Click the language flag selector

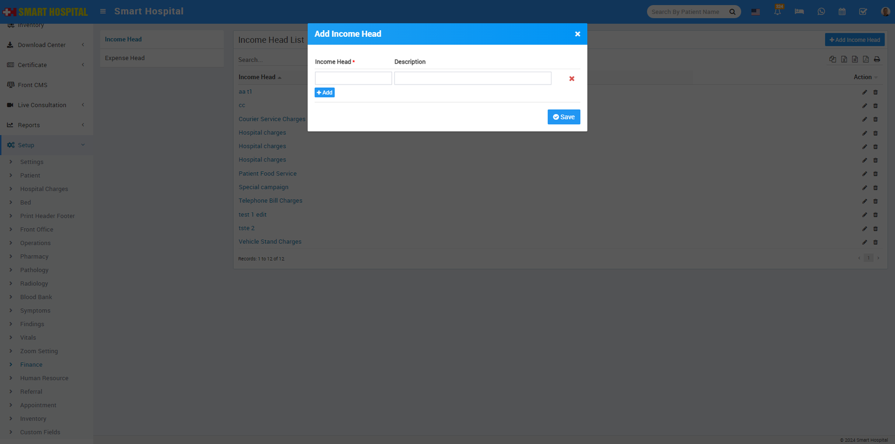[x=756, y=12]
